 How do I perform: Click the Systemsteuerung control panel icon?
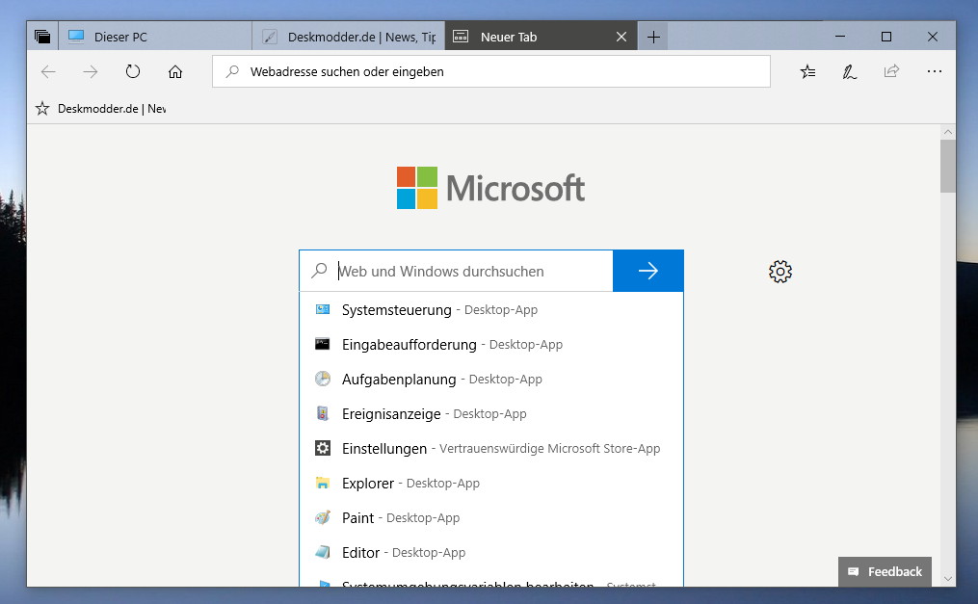[323, 309]
